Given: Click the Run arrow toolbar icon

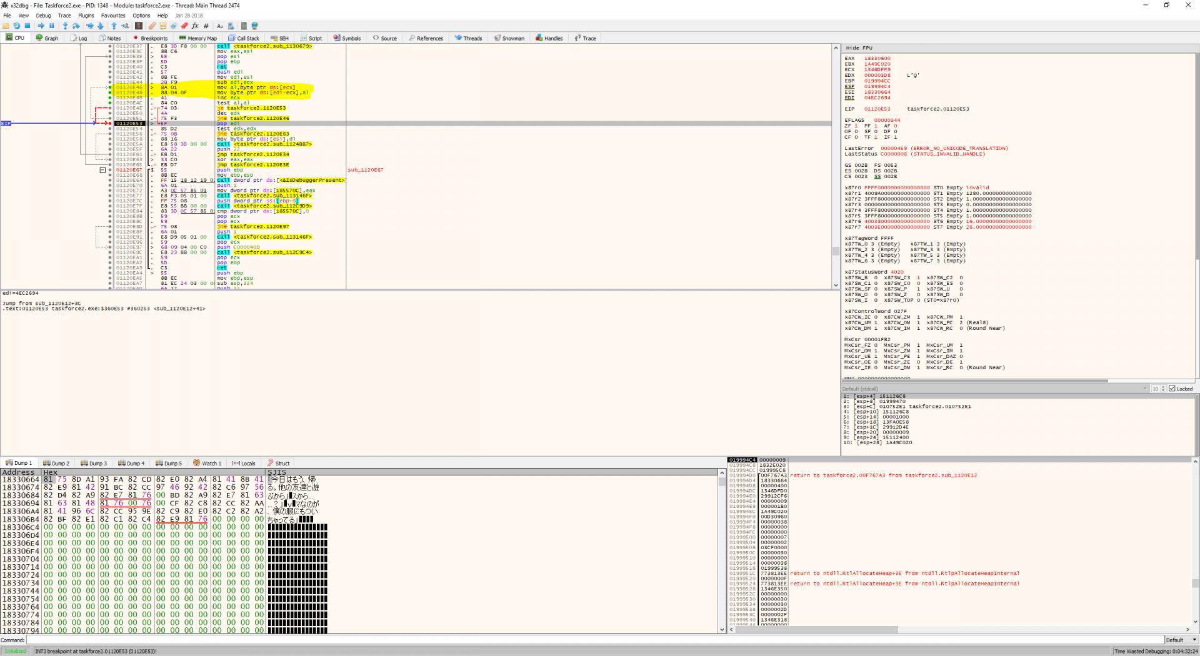Looking at the screenshot, I should (x=41, y=26).
